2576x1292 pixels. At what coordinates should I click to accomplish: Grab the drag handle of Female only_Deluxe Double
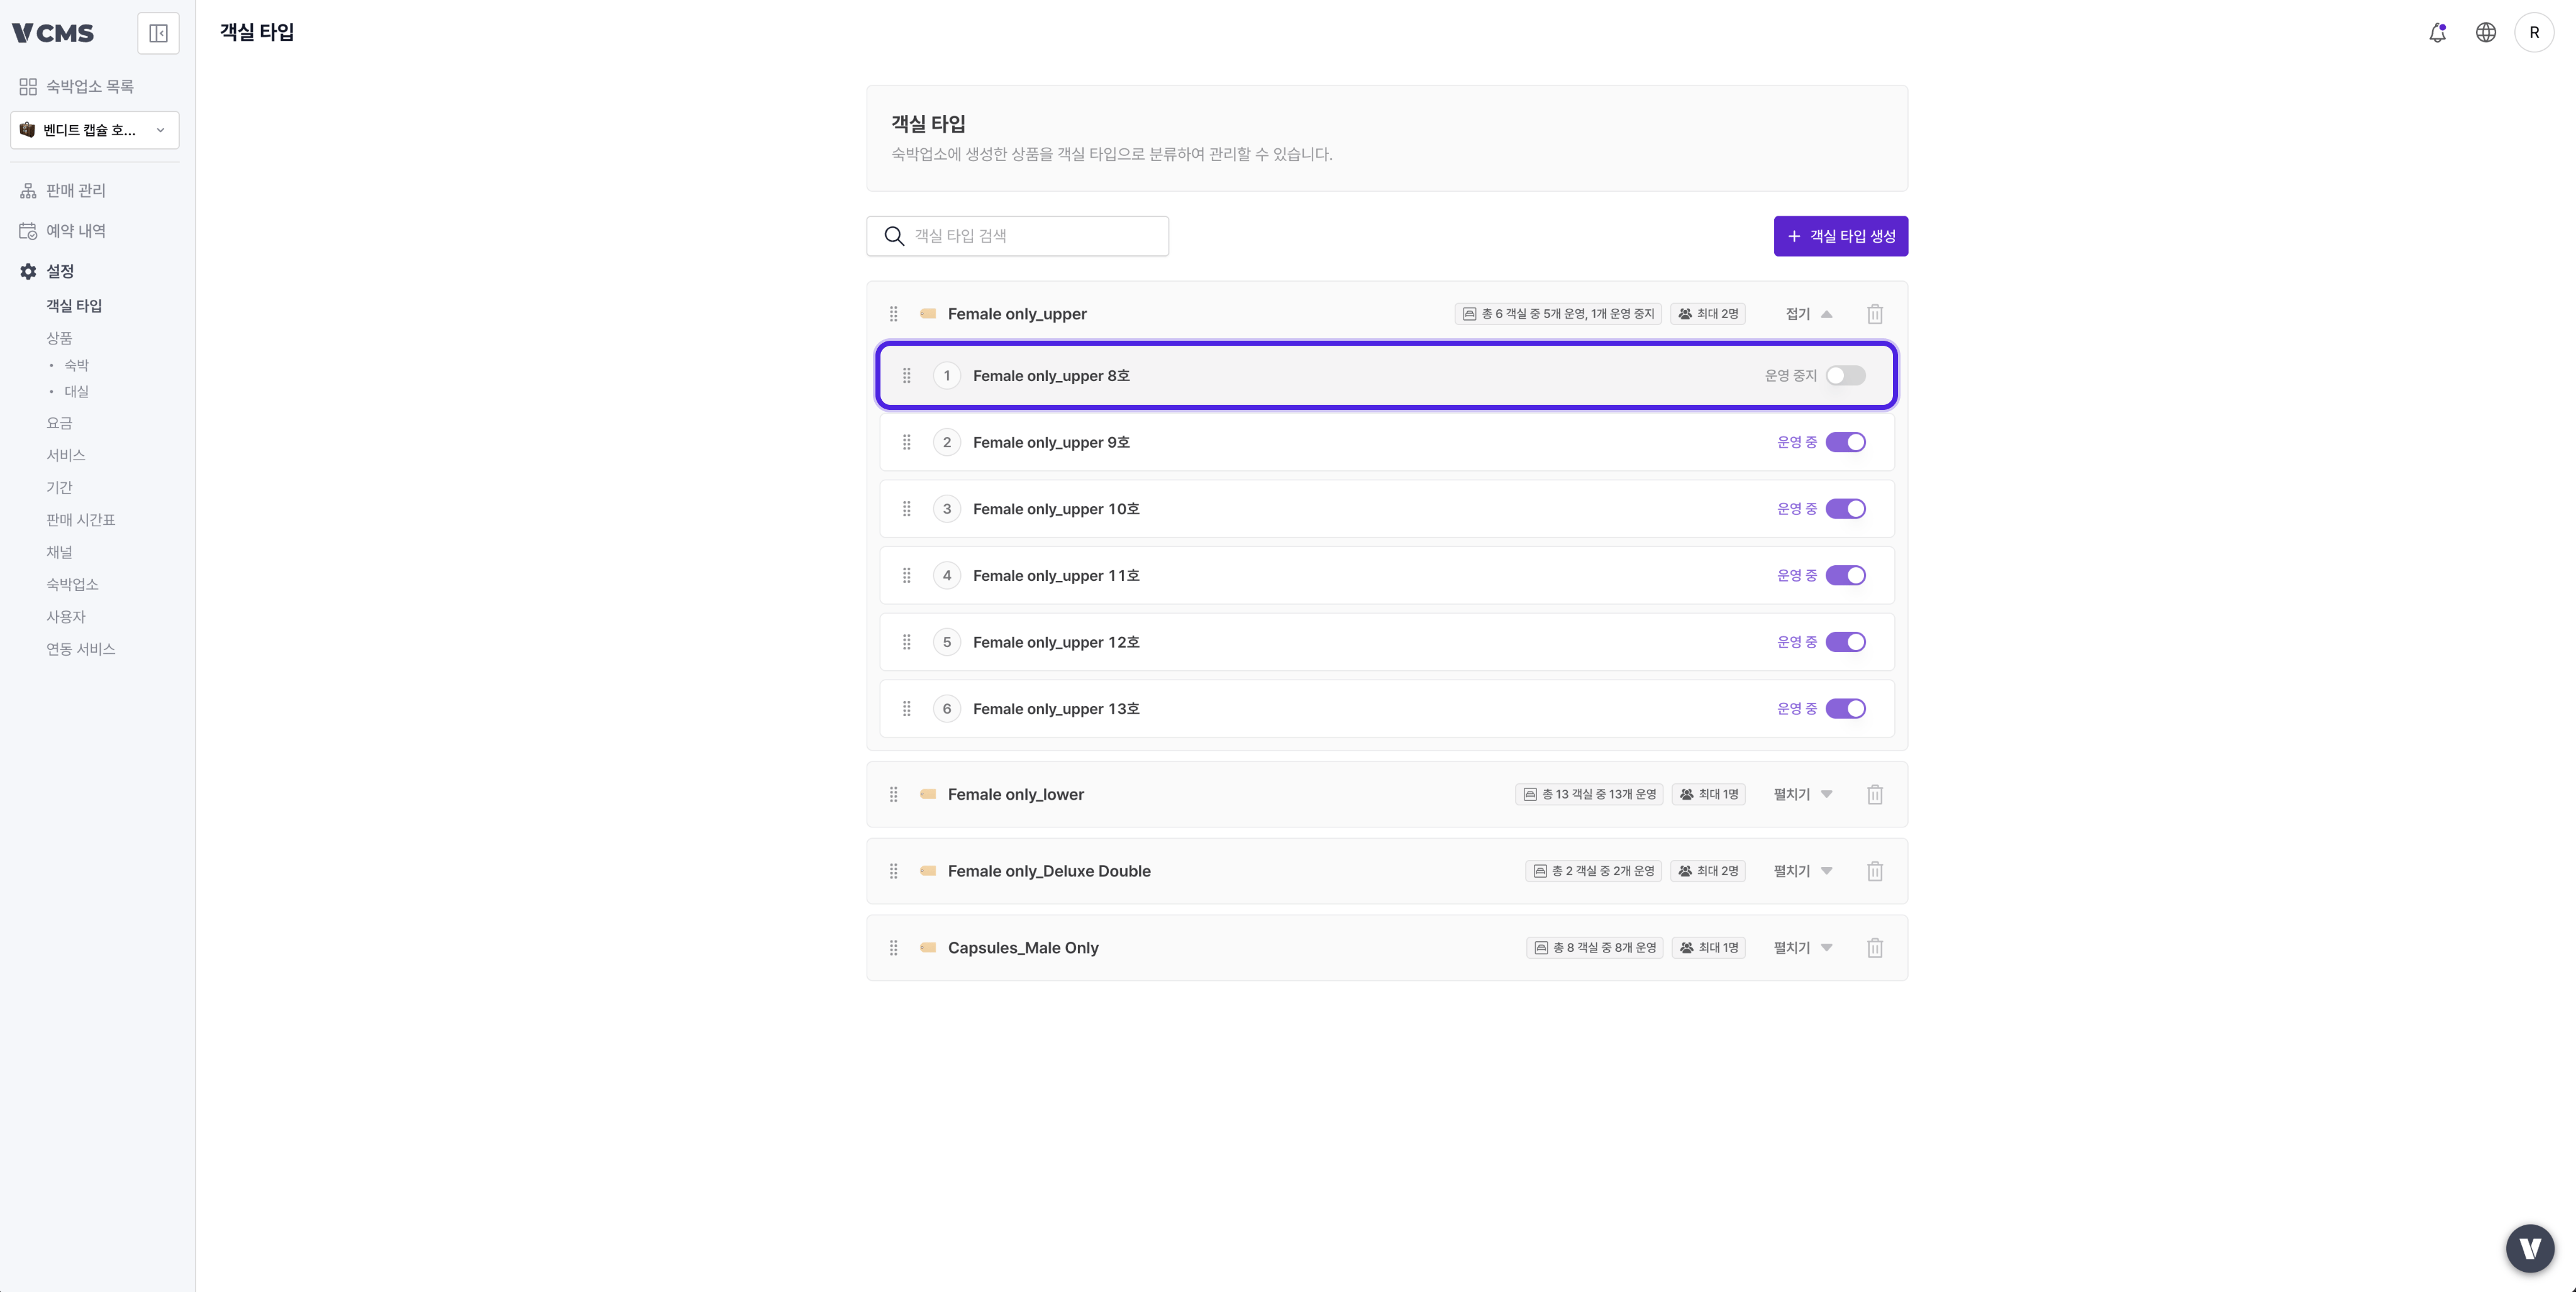893,871
